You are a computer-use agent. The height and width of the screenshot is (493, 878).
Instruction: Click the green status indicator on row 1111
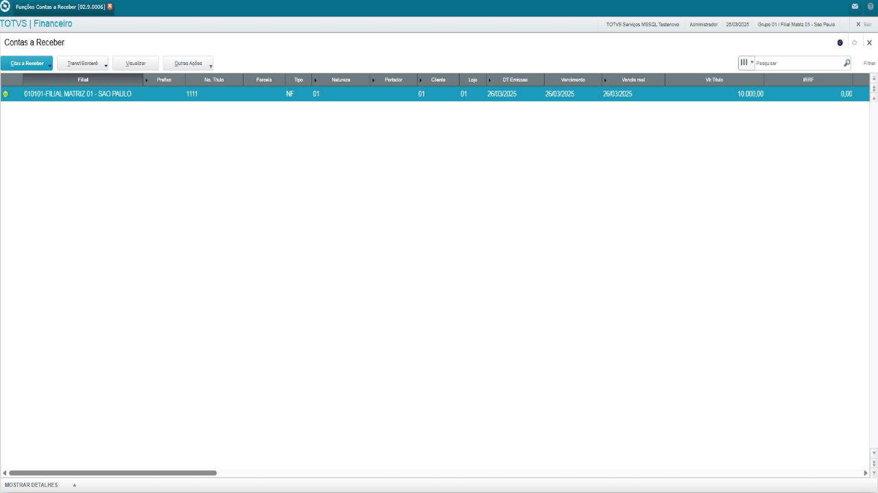[x=5, y=94]
